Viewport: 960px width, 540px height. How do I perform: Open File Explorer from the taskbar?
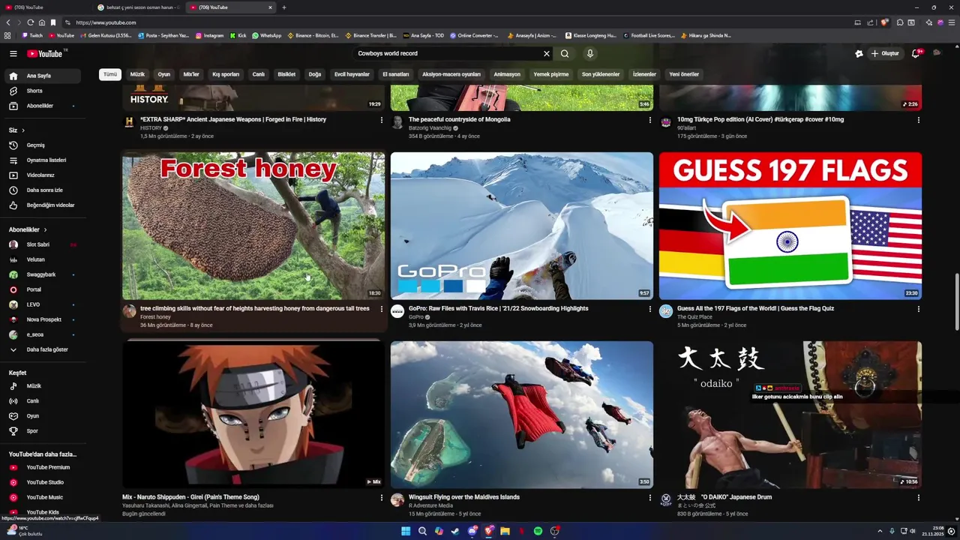[x=505, y=531]
